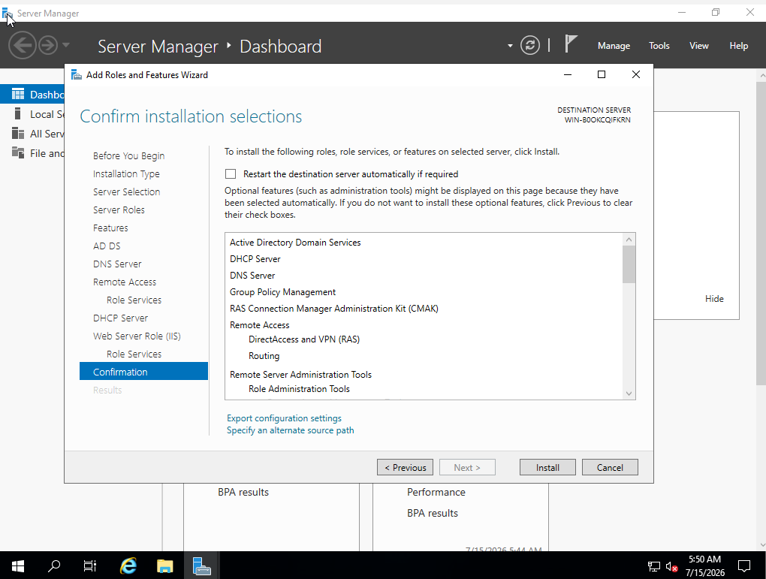Go to the Server Selection step
Screen dimensions: 766x579
pyautogui.click(x=126, y=192)
